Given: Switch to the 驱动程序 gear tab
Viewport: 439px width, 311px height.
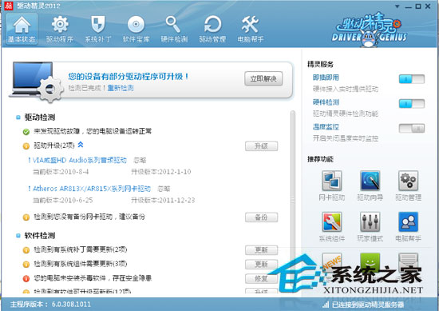Looking at the screenshot, I should (60, 30).
